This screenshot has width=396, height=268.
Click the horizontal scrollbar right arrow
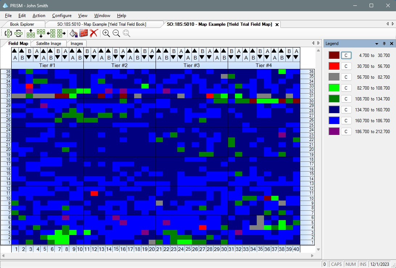[312, 255]
